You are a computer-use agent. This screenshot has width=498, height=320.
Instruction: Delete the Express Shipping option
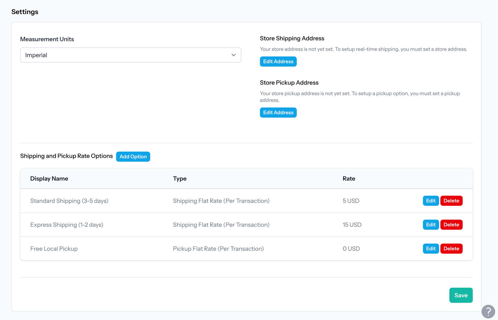click(x=451, y=224)
